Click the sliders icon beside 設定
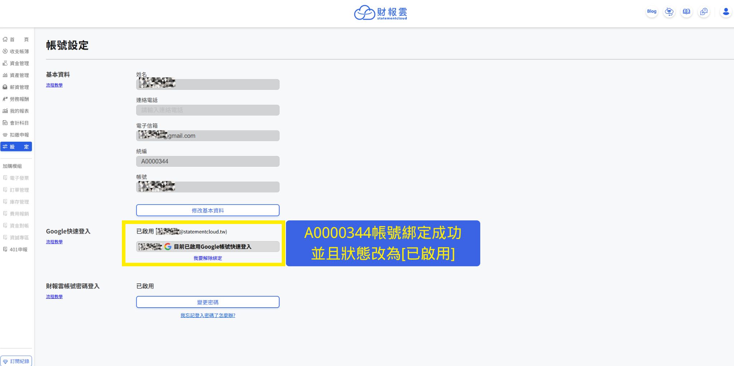734x366 pixels. click(5, 147)
